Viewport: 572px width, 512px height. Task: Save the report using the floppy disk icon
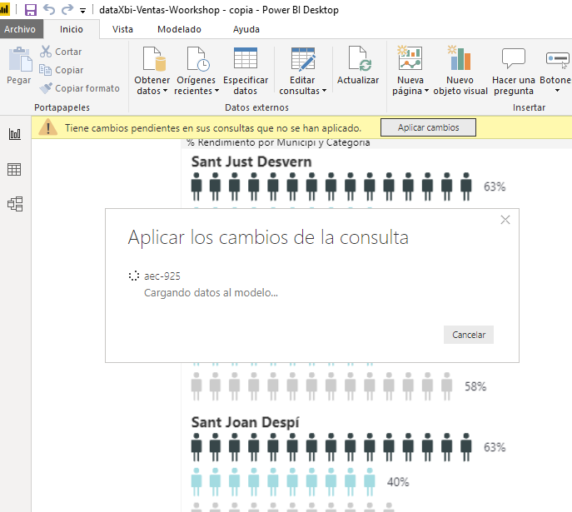[30, 10]
